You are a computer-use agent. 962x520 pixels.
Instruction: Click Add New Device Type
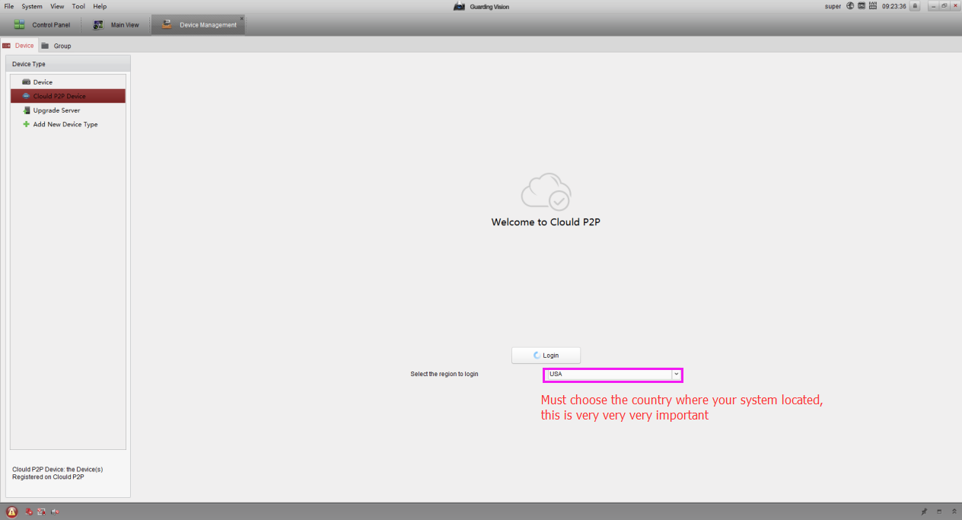coord(68,124)
